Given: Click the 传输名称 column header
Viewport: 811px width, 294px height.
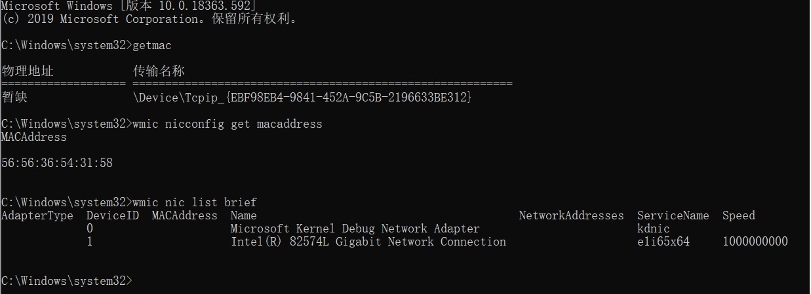Looking at the screenshot, I should tap(159, 71).
